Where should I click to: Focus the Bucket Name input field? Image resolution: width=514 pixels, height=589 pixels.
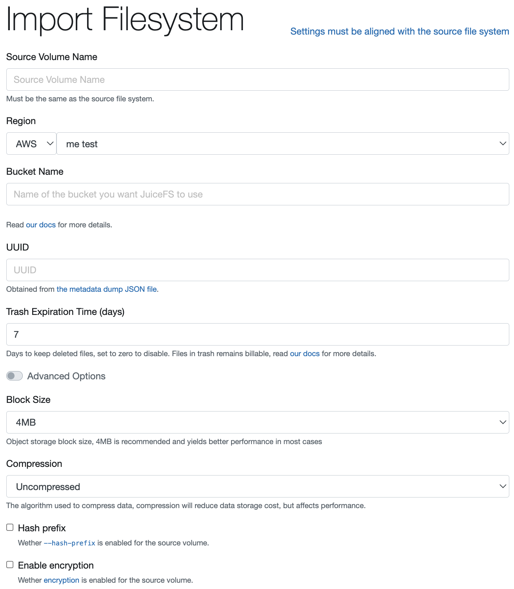(x=257, y=194)
